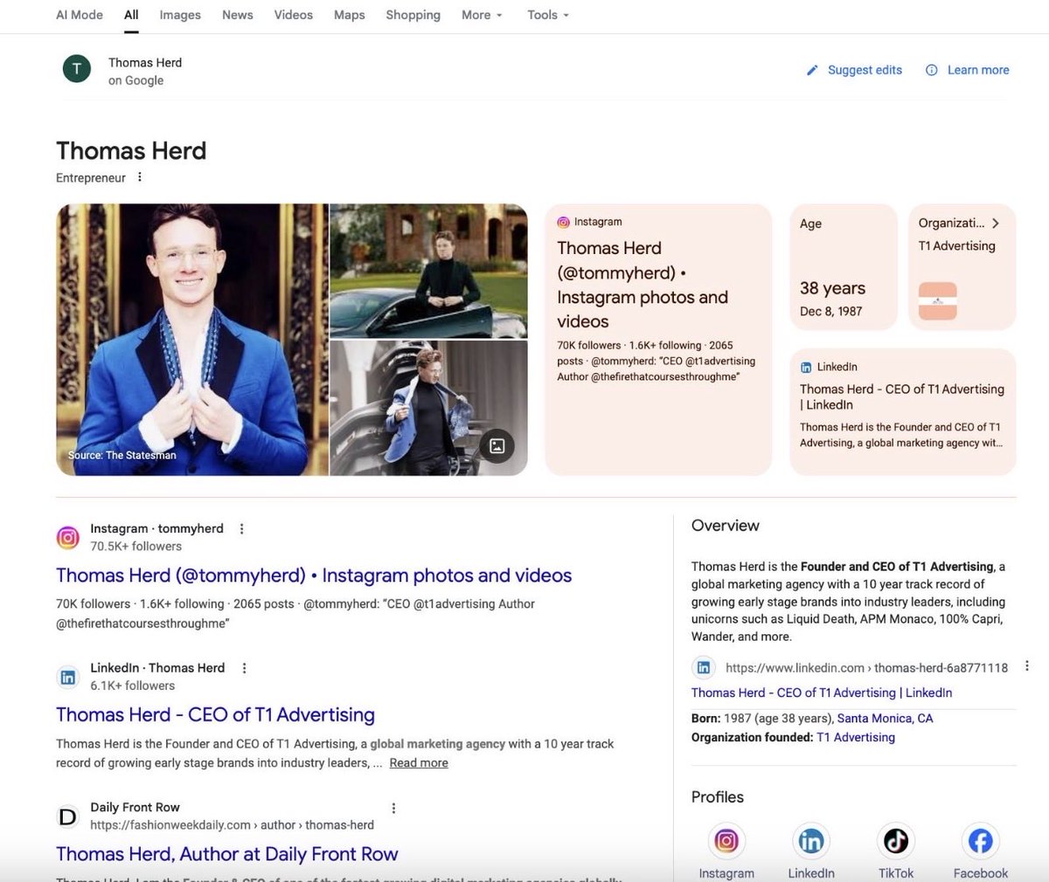Click the LinkedIn logo in the pink card
The height and width of the screenshot is (882, 1049).
pyautogui.click(x=806, y=367)
